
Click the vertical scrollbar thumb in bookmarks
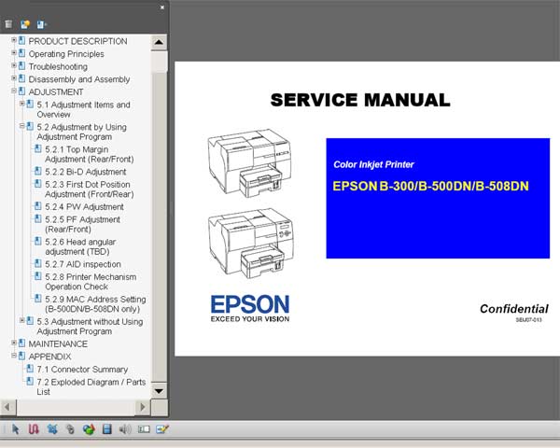click(x=159, y=62)
